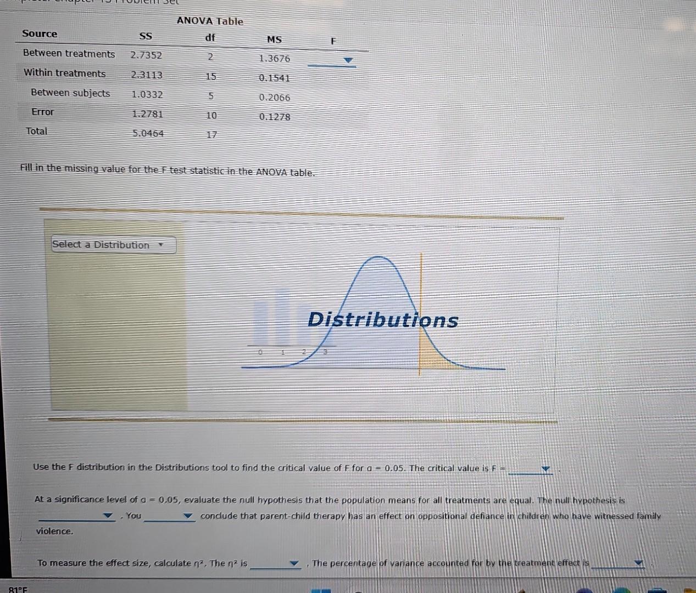Click the Fill in the missing value instruction
This screenshot has width=696, height=593.
pyautogui.click(x=167, y=170)
